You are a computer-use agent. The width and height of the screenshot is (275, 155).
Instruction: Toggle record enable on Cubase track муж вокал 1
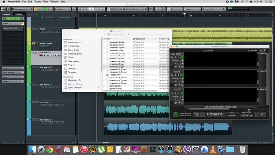(x=41, y=56)
